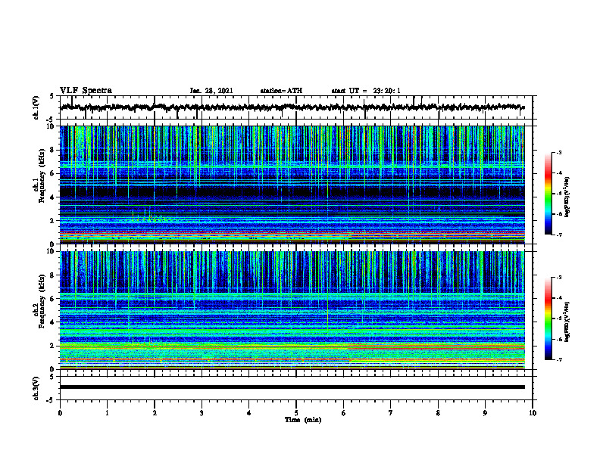Click the time axis tick label '10'

point(533,413)
